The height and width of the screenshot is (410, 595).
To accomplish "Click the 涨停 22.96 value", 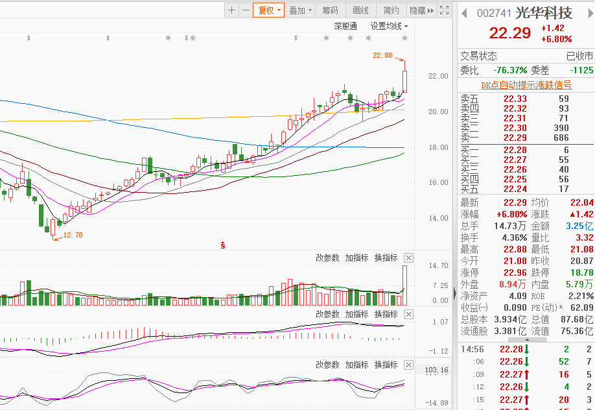I will point(515,273).
